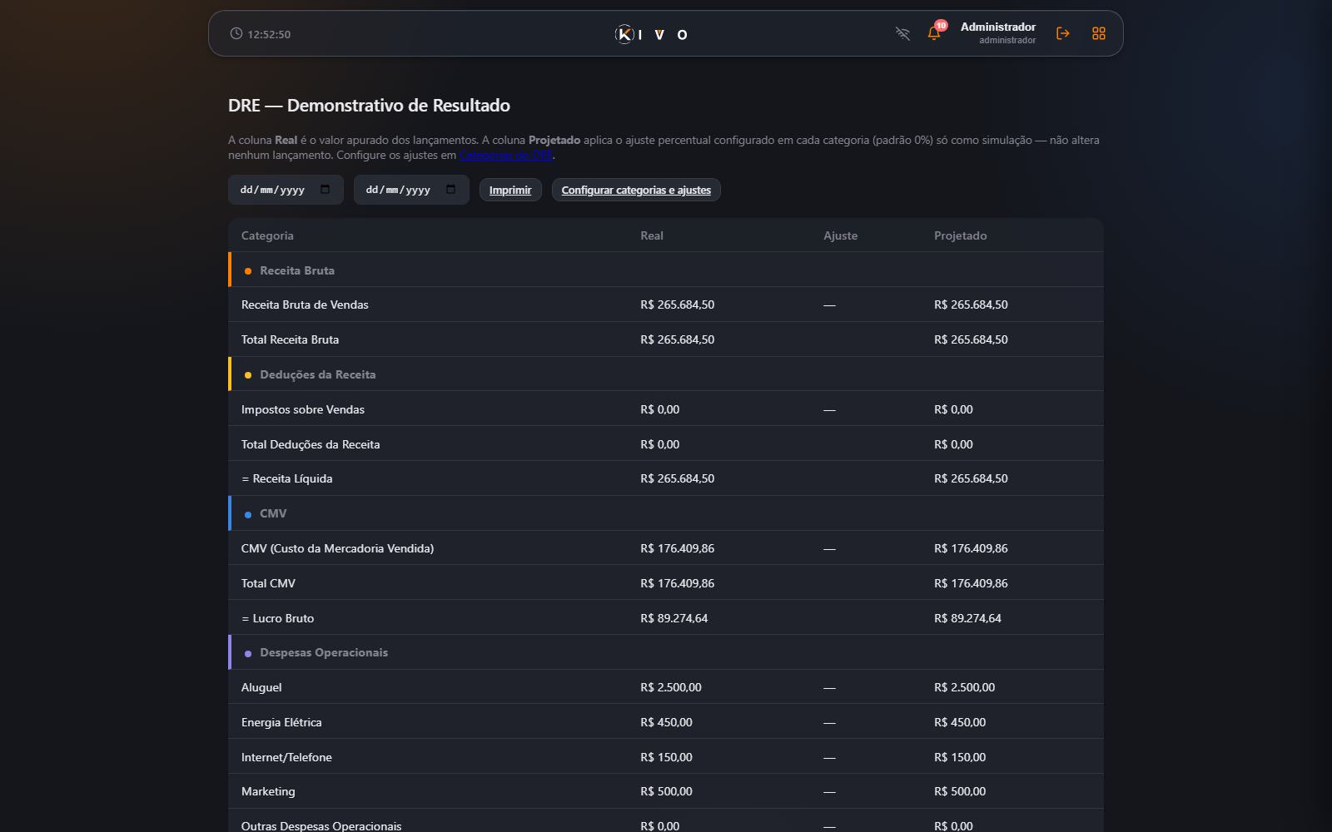Click the Projetado column header

[960, 235]
